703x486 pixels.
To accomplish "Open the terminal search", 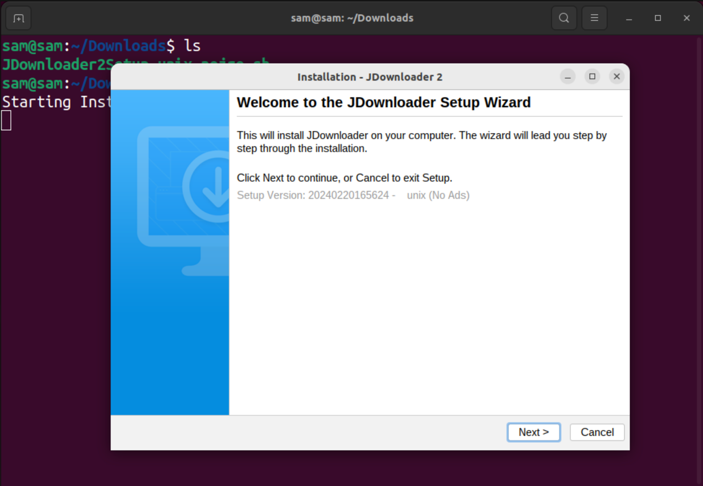I will click(563, 18).
